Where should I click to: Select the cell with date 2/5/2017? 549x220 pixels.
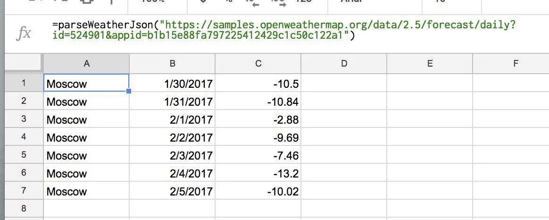tap(172, 192)
